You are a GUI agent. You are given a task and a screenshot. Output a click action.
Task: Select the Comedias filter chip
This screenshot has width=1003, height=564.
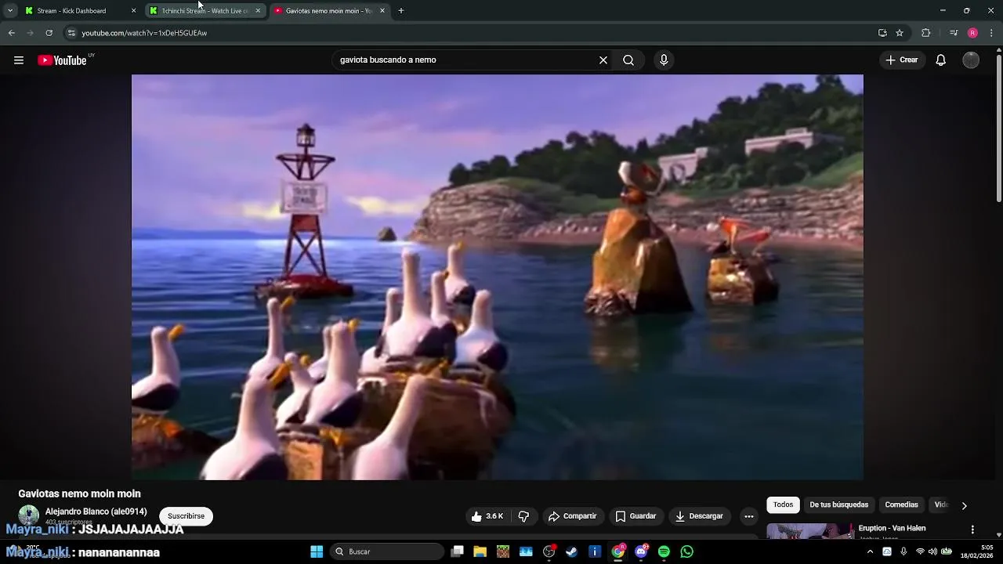click(901, 504)
